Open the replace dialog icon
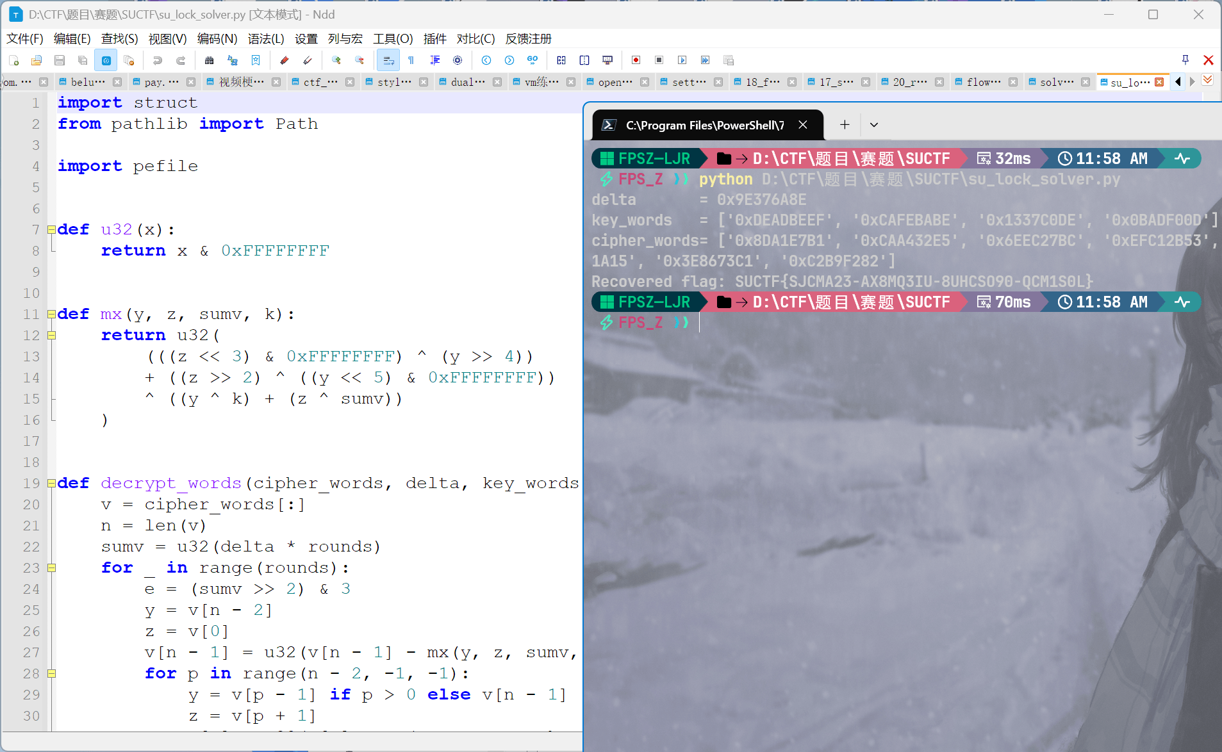The height and width of the screenshot is (752, 1222). click(x=233, y=60)
